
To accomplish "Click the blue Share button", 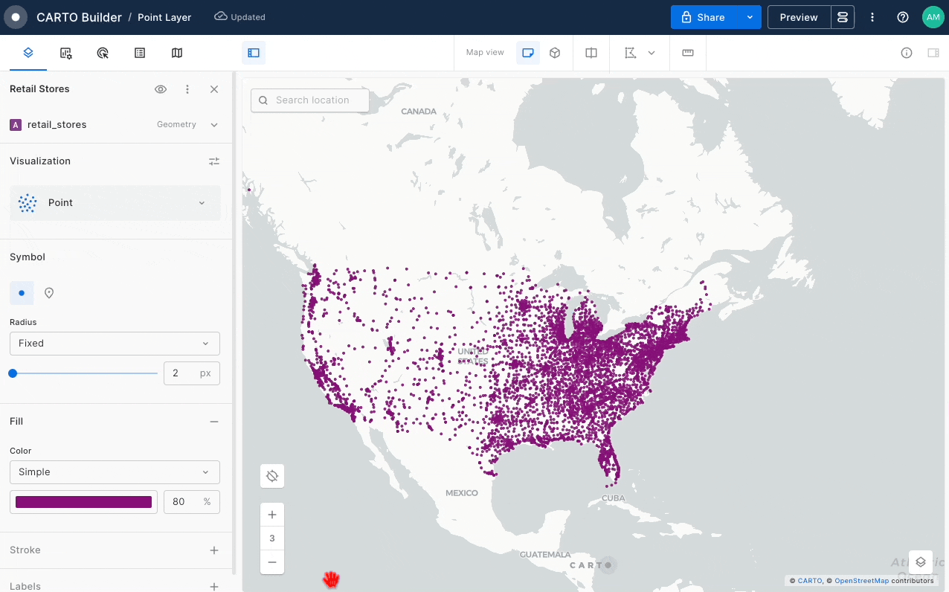I will click(705, 17).
